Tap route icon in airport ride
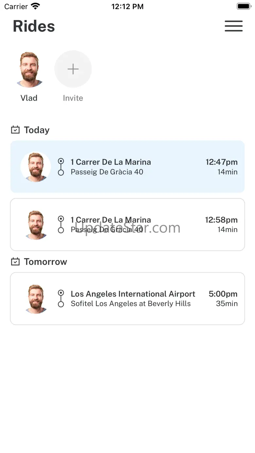Screen dimensions: 255x453 [61, 299]
